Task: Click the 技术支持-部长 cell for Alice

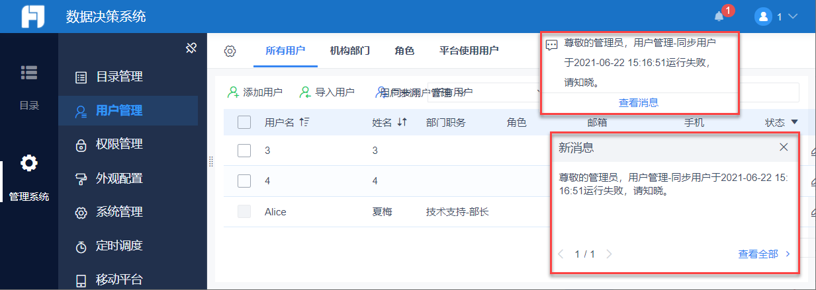Action: click(458, 212)
